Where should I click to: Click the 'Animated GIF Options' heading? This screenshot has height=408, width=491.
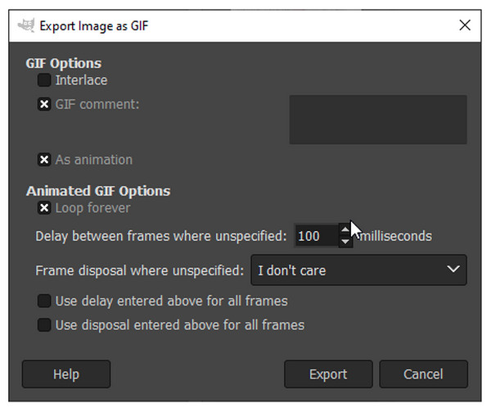point(98,191)
